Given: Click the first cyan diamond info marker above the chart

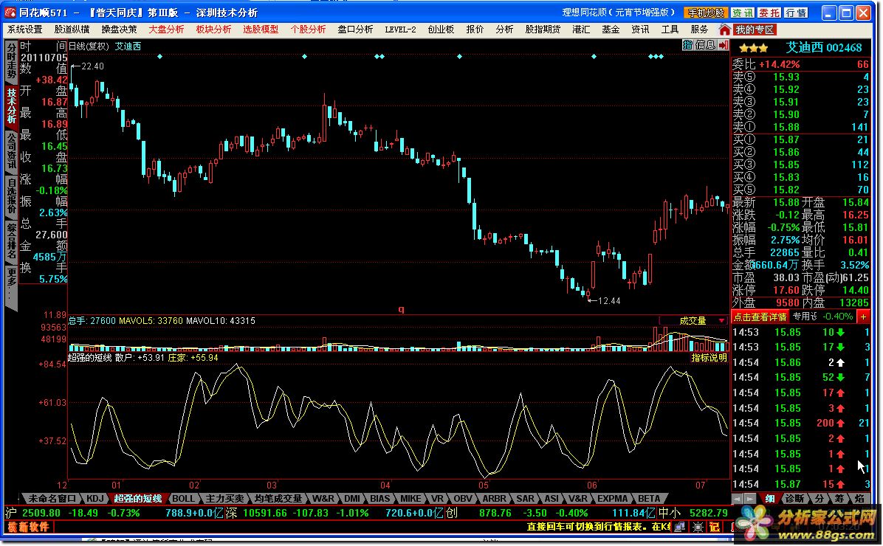Looking at the screenshot, I should click(160, 56).
